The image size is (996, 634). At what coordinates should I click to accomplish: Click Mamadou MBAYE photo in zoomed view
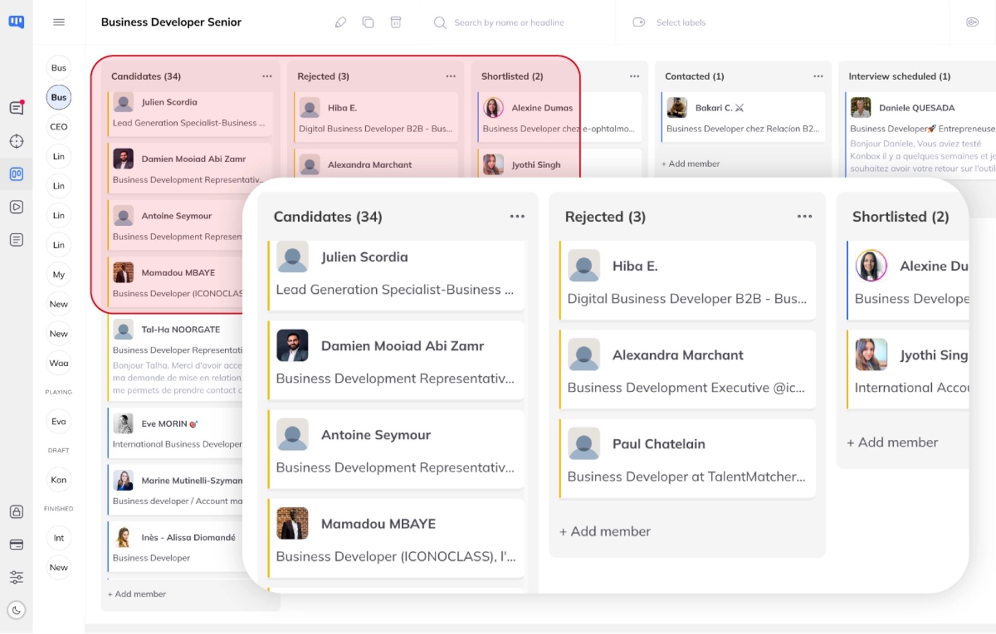[x=292, y=523]
